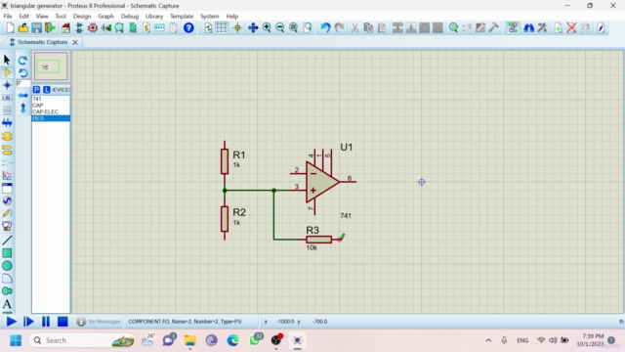Stop the simulation
625x352 pixels.
click(62, 322)
